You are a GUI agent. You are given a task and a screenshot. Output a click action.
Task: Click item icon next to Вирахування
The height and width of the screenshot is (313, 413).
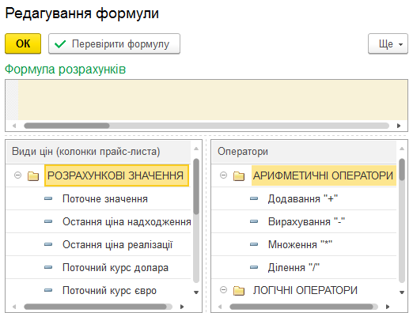(x=254, y=221)
